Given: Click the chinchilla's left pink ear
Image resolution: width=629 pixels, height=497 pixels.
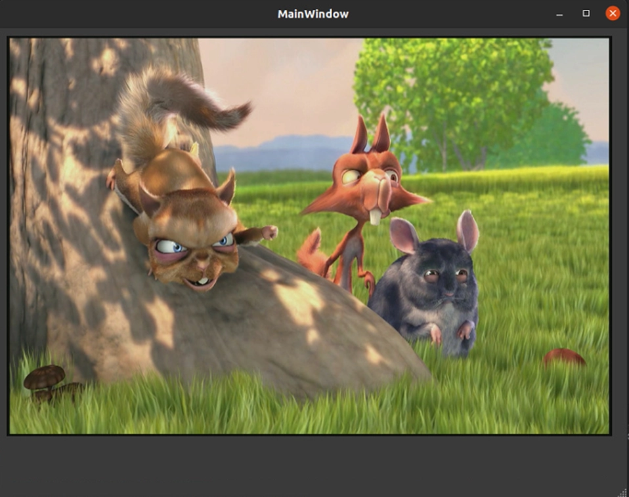Looking at the screenshot, I should click(x=403, y=235).
